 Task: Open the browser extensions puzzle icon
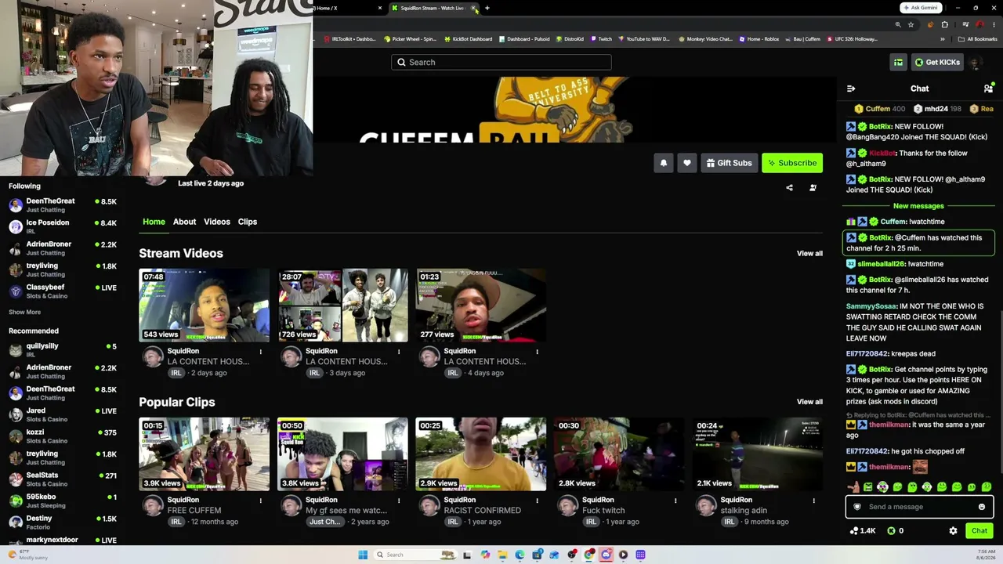[944, 24]
